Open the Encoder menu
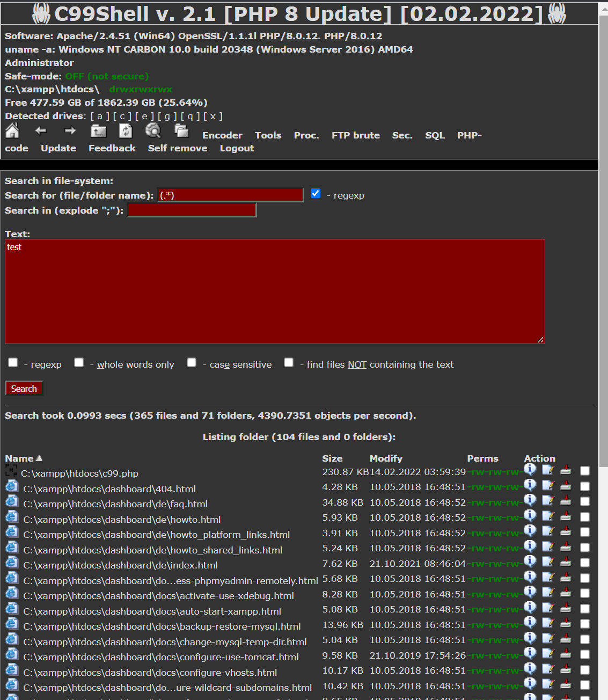The width and height of the screenshot is (608, 700). [x=222, y=135]
